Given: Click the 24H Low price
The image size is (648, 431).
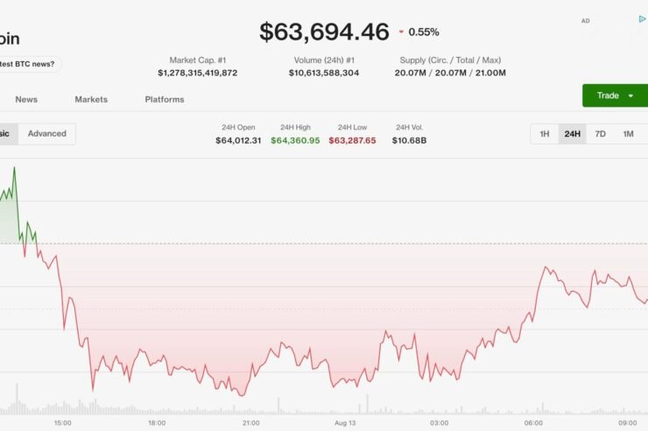Looking at the screenshot, I should [353, 140].
